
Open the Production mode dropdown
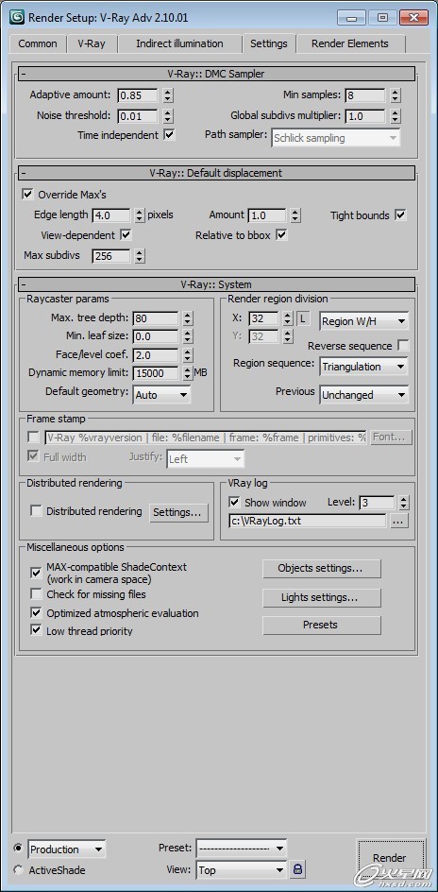tap(66, 849)
